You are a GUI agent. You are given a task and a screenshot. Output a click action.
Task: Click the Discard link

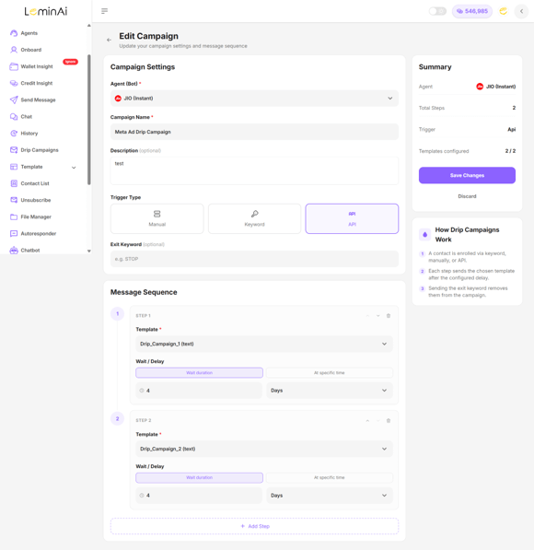(x=467, y=196)
